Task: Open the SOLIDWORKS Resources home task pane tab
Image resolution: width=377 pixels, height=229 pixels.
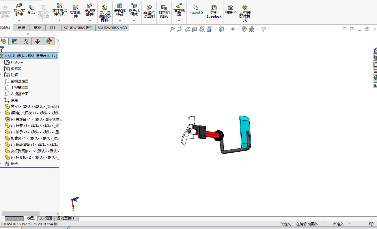Action: point(375,50)
